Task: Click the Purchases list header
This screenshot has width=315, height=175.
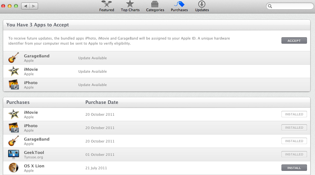Action: (x=18, y=102)
